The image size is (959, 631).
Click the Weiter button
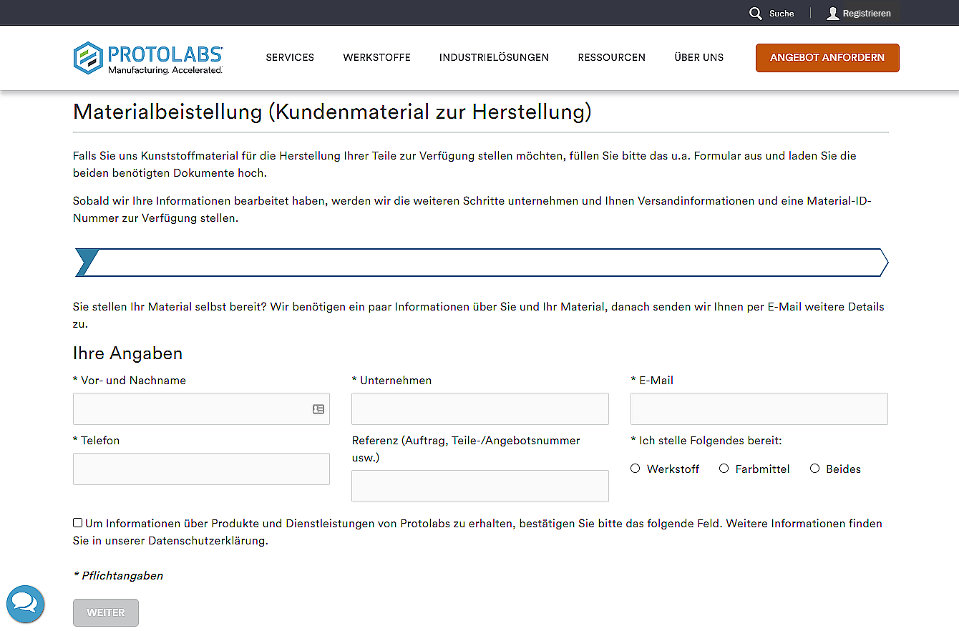(106, 613)
